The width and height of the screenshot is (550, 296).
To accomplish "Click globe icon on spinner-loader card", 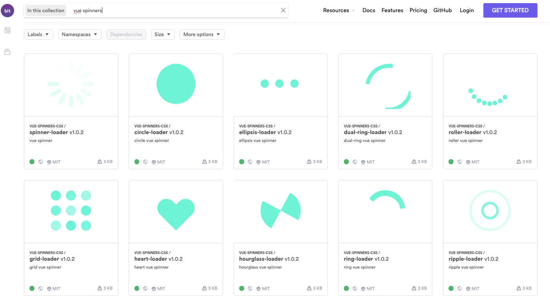I will click(x=40, y=162).
